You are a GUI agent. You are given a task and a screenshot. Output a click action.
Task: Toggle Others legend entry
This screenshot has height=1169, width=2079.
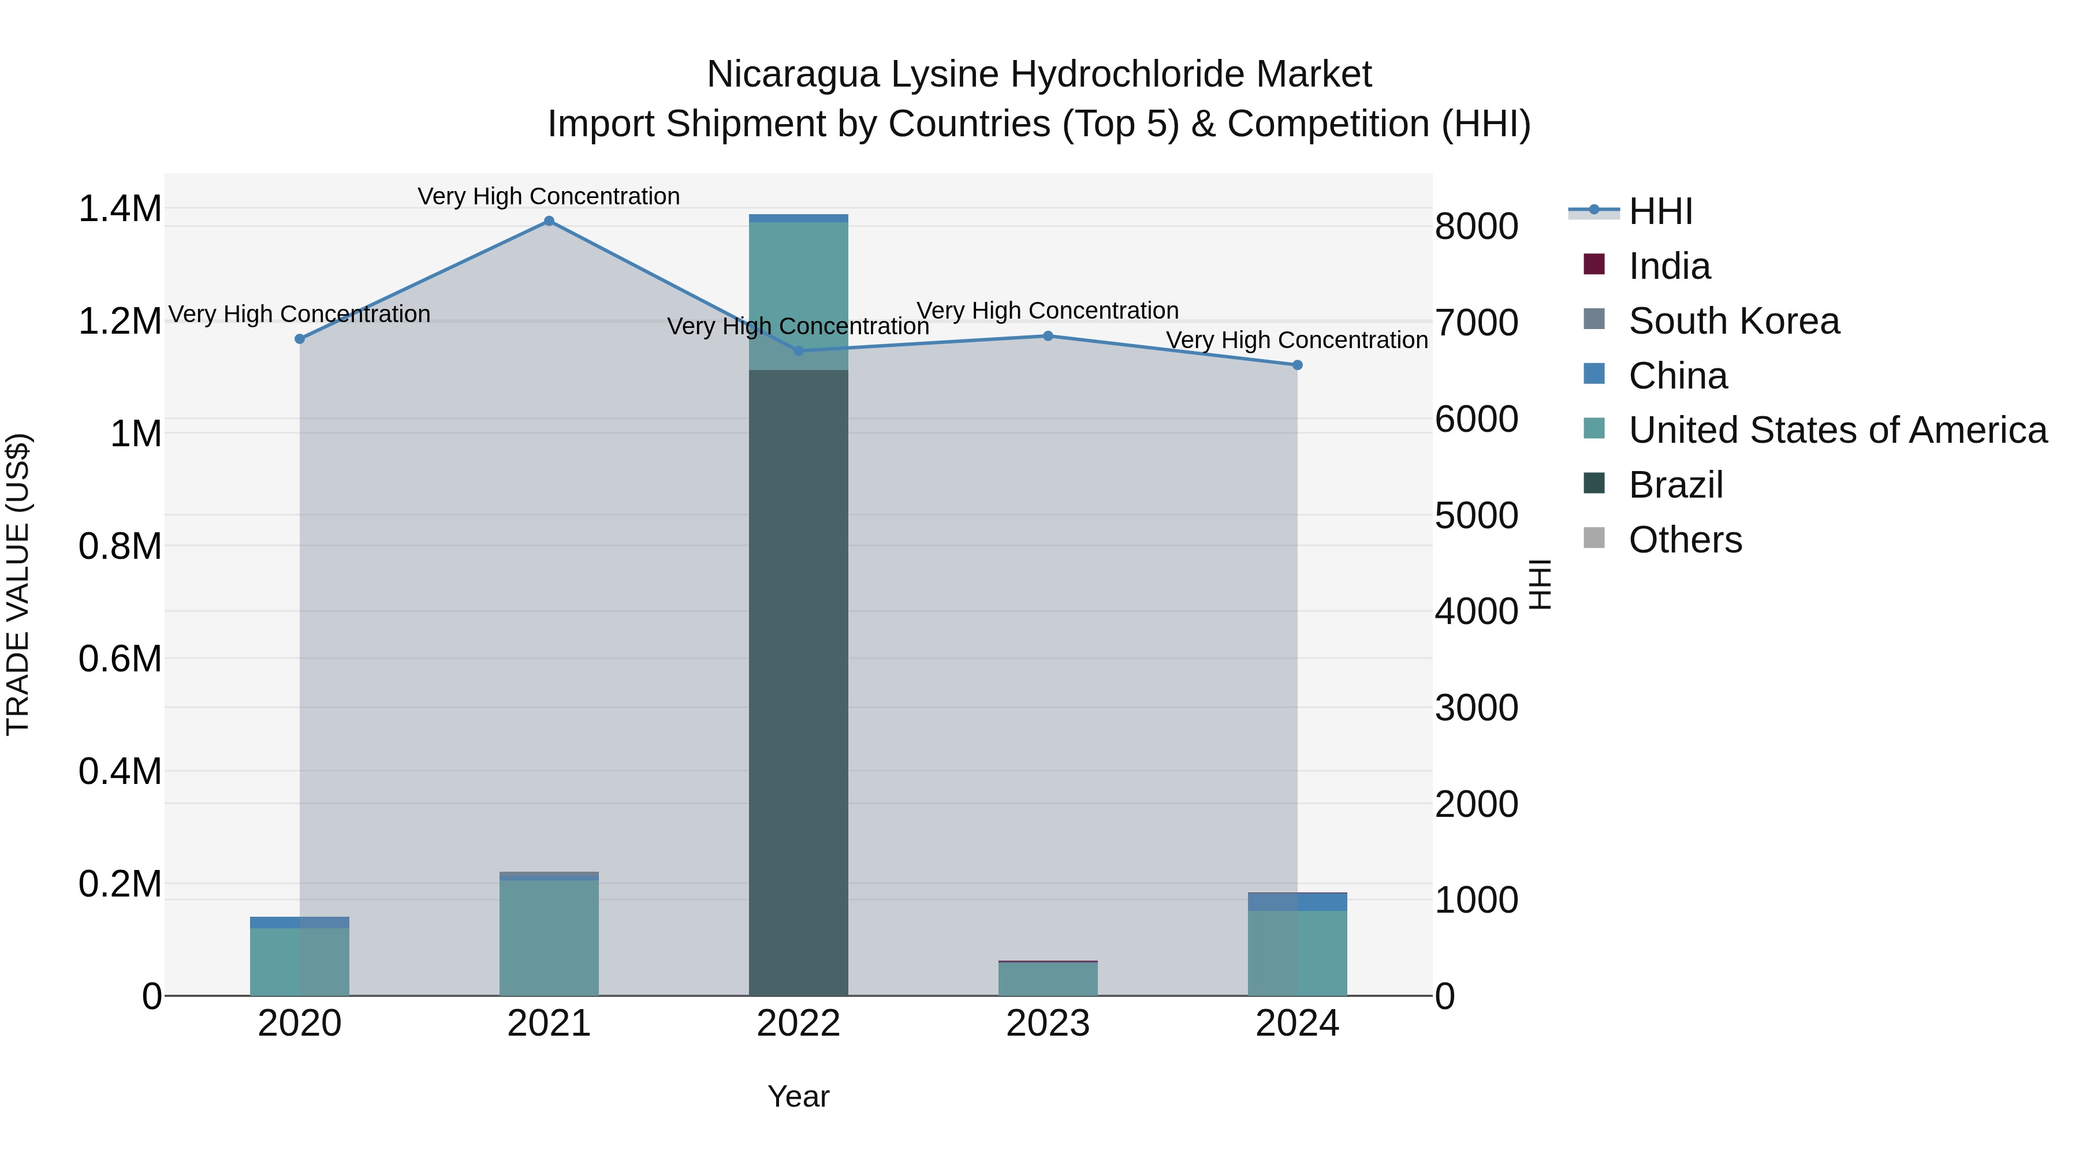coord(1663,540)
